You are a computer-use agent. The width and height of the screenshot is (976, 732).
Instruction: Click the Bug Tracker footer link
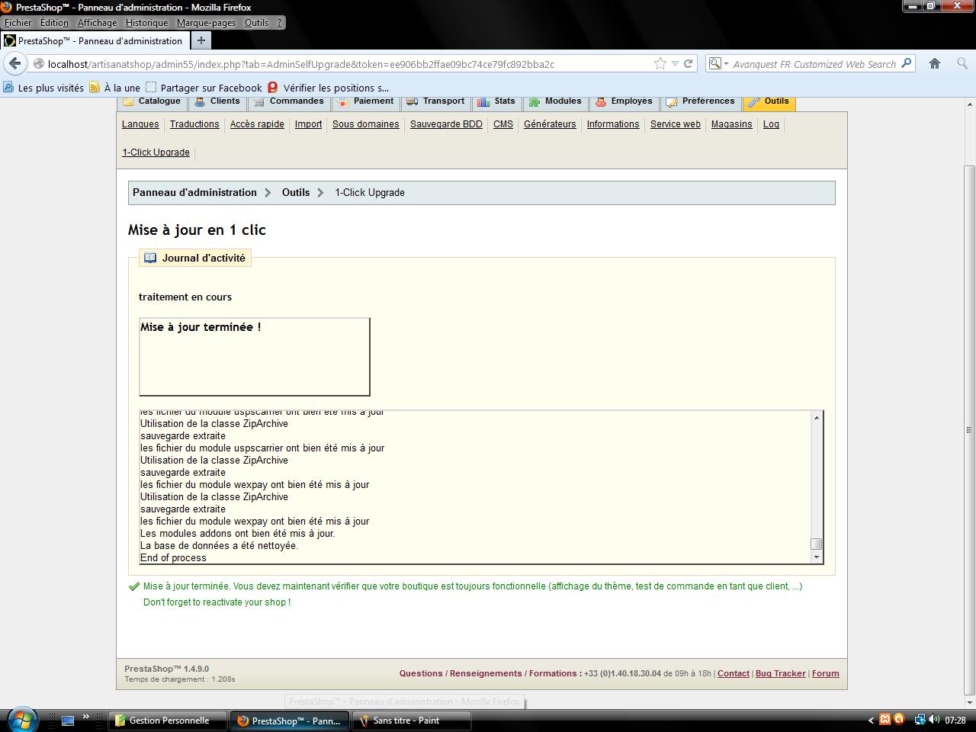[781, 673]
